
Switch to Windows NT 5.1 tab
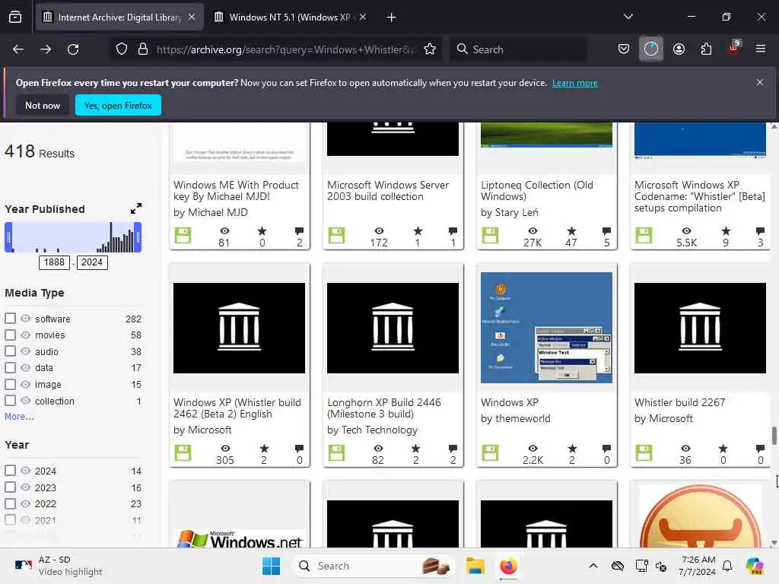290,17
